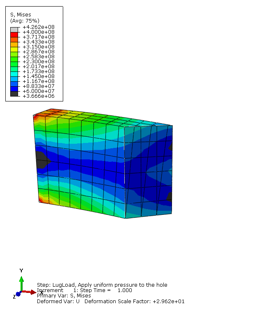
Task: Click the blue Z-axis sphere of the triad
Action: pyautogui.click(x=18, y=294)
